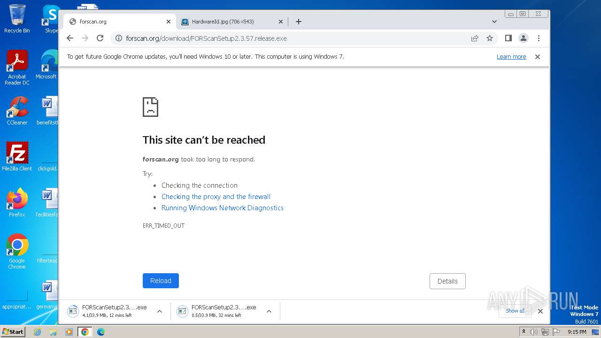This screenshot has width=601, height=338.
Task: Open the volume speaker tray icon
Action: pos(534,332)
